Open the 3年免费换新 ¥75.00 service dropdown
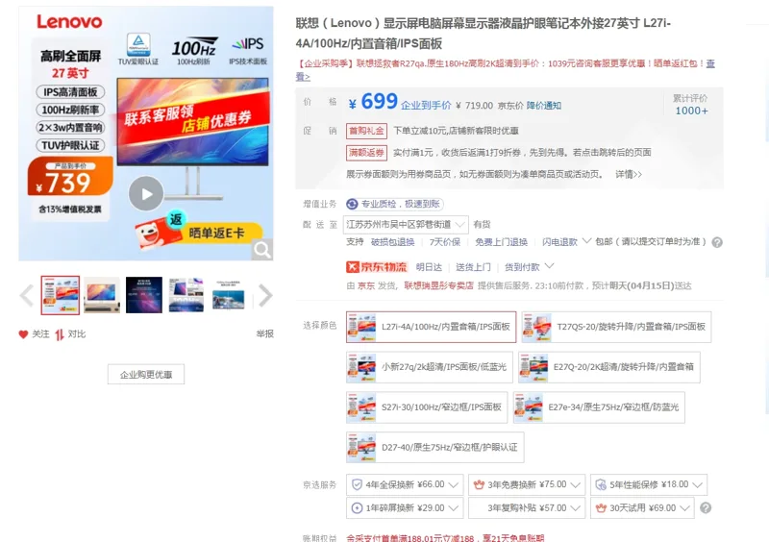Viewport: 769px width, 542px height. (527, 484)
